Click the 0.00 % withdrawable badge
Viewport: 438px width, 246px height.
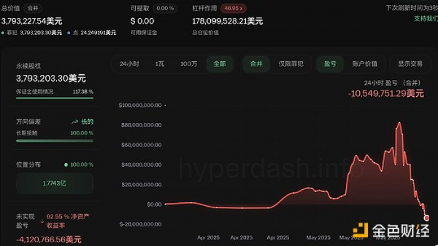tap(165, 8)
